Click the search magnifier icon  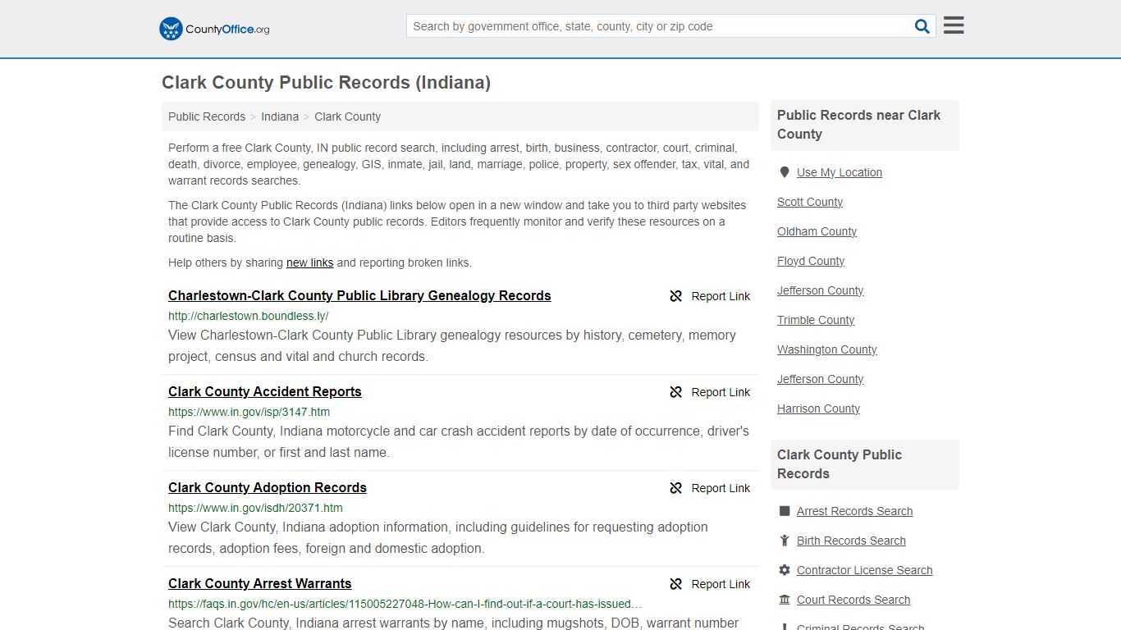click(922, 26)
